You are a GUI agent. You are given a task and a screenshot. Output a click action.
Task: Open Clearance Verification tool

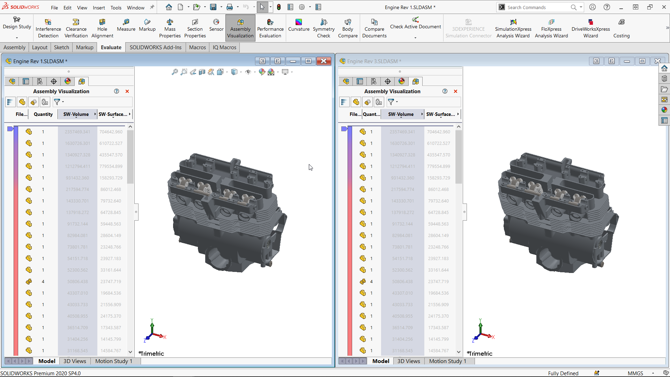[76, 28]
